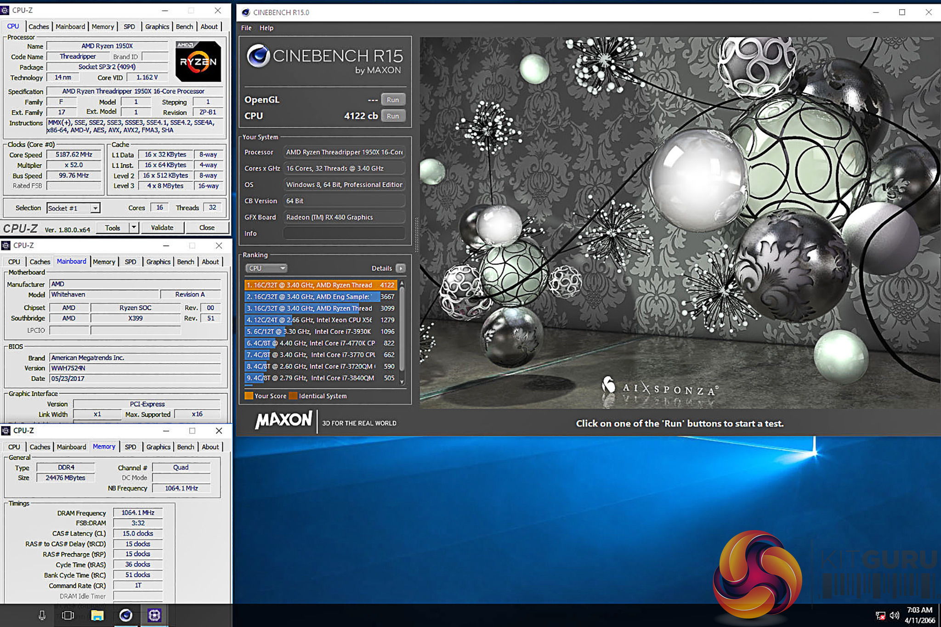Open Task View from the taskbar

click(68, 615)
